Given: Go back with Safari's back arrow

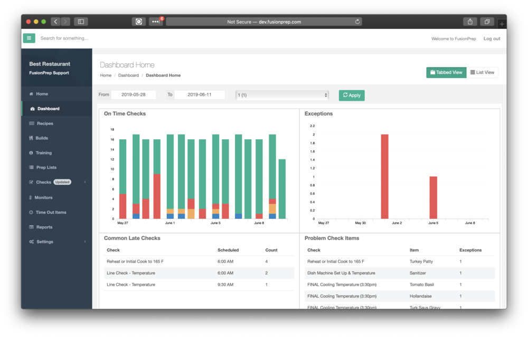Looking at the screenshot, I should coord(55,22).
